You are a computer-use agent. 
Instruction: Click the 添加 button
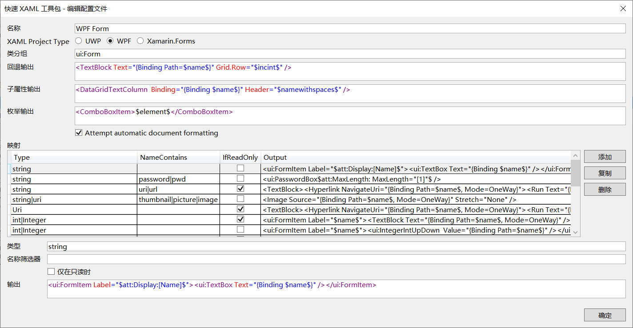pos(605,156)
